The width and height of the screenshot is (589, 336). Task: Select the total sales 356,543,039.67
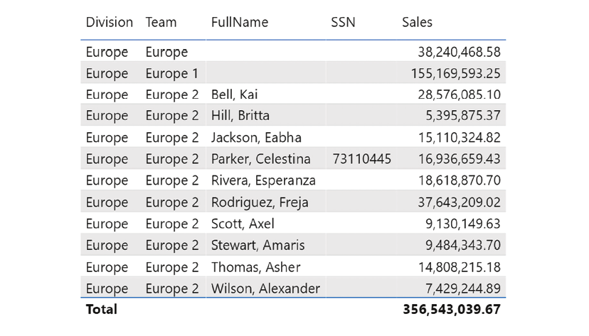coord(452,310)
